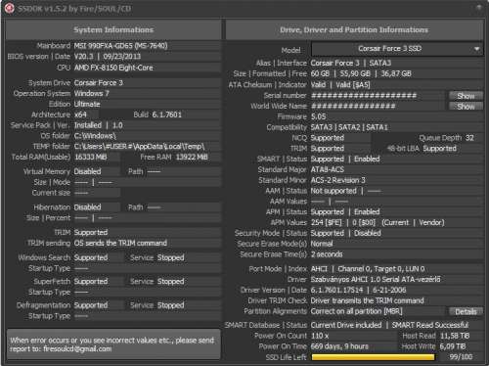This screenshot has width=489, height=366.
Task: Click Drive, Driver and Partition Informations header
Action: [354, 29]
